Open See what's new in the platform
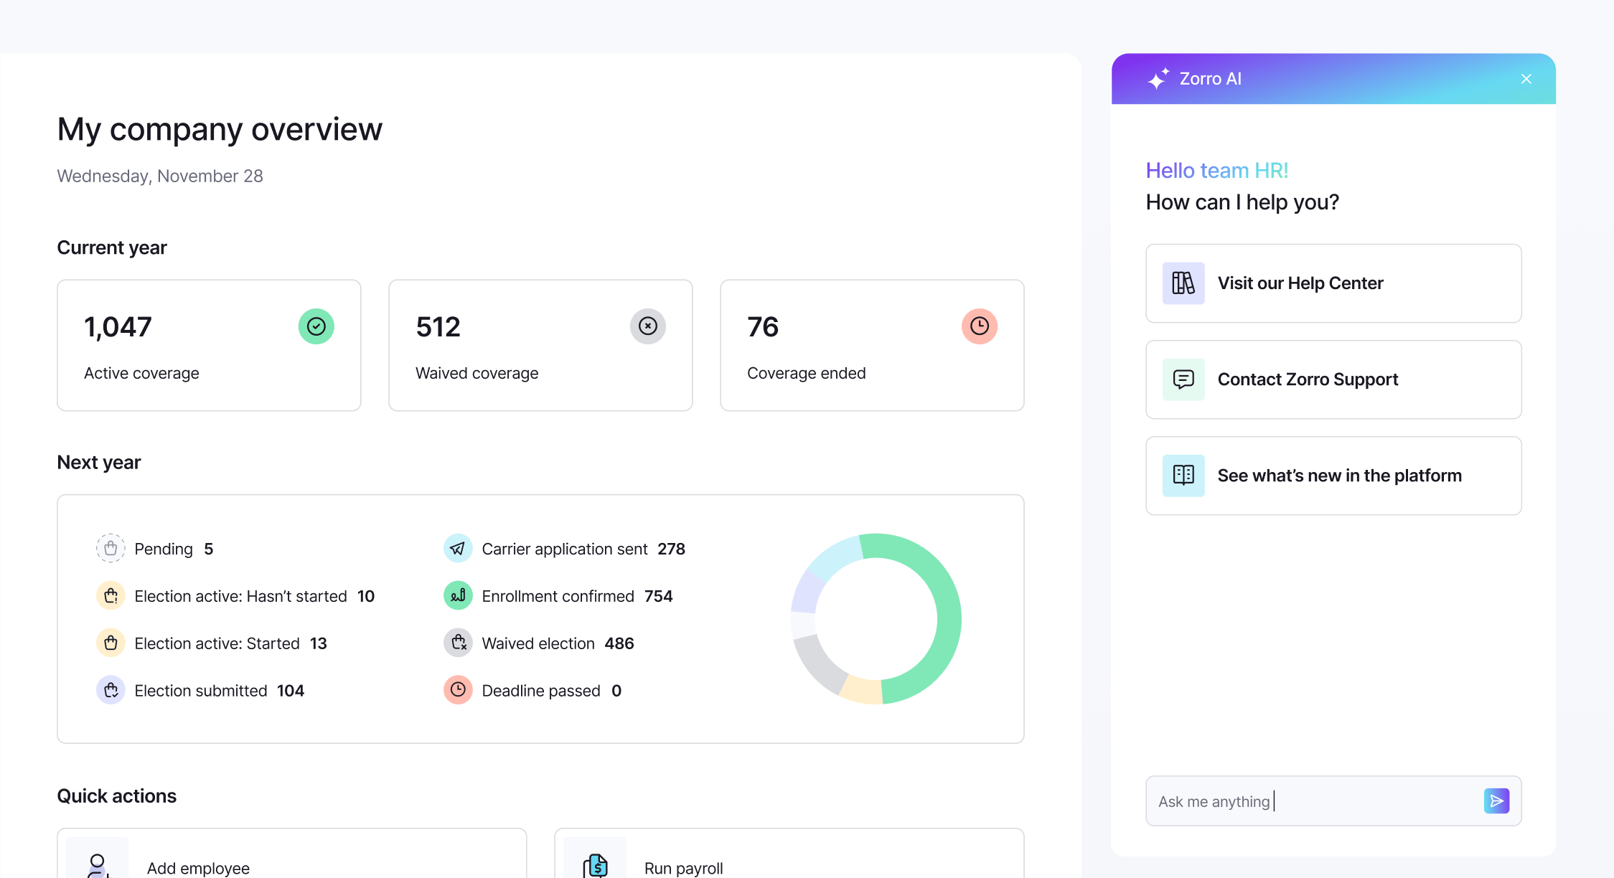 [x=1333, y=476]
